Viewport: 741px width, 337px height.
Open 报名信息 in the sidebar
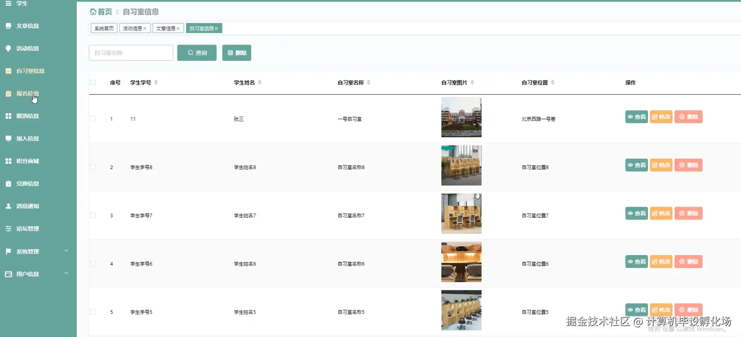27,93
